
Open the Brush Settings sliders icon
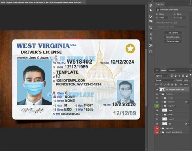151,21
